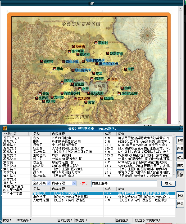This screenshot has width=186, height=224.
Task: Open the 博客 blog button
Action: click(180, 166)
